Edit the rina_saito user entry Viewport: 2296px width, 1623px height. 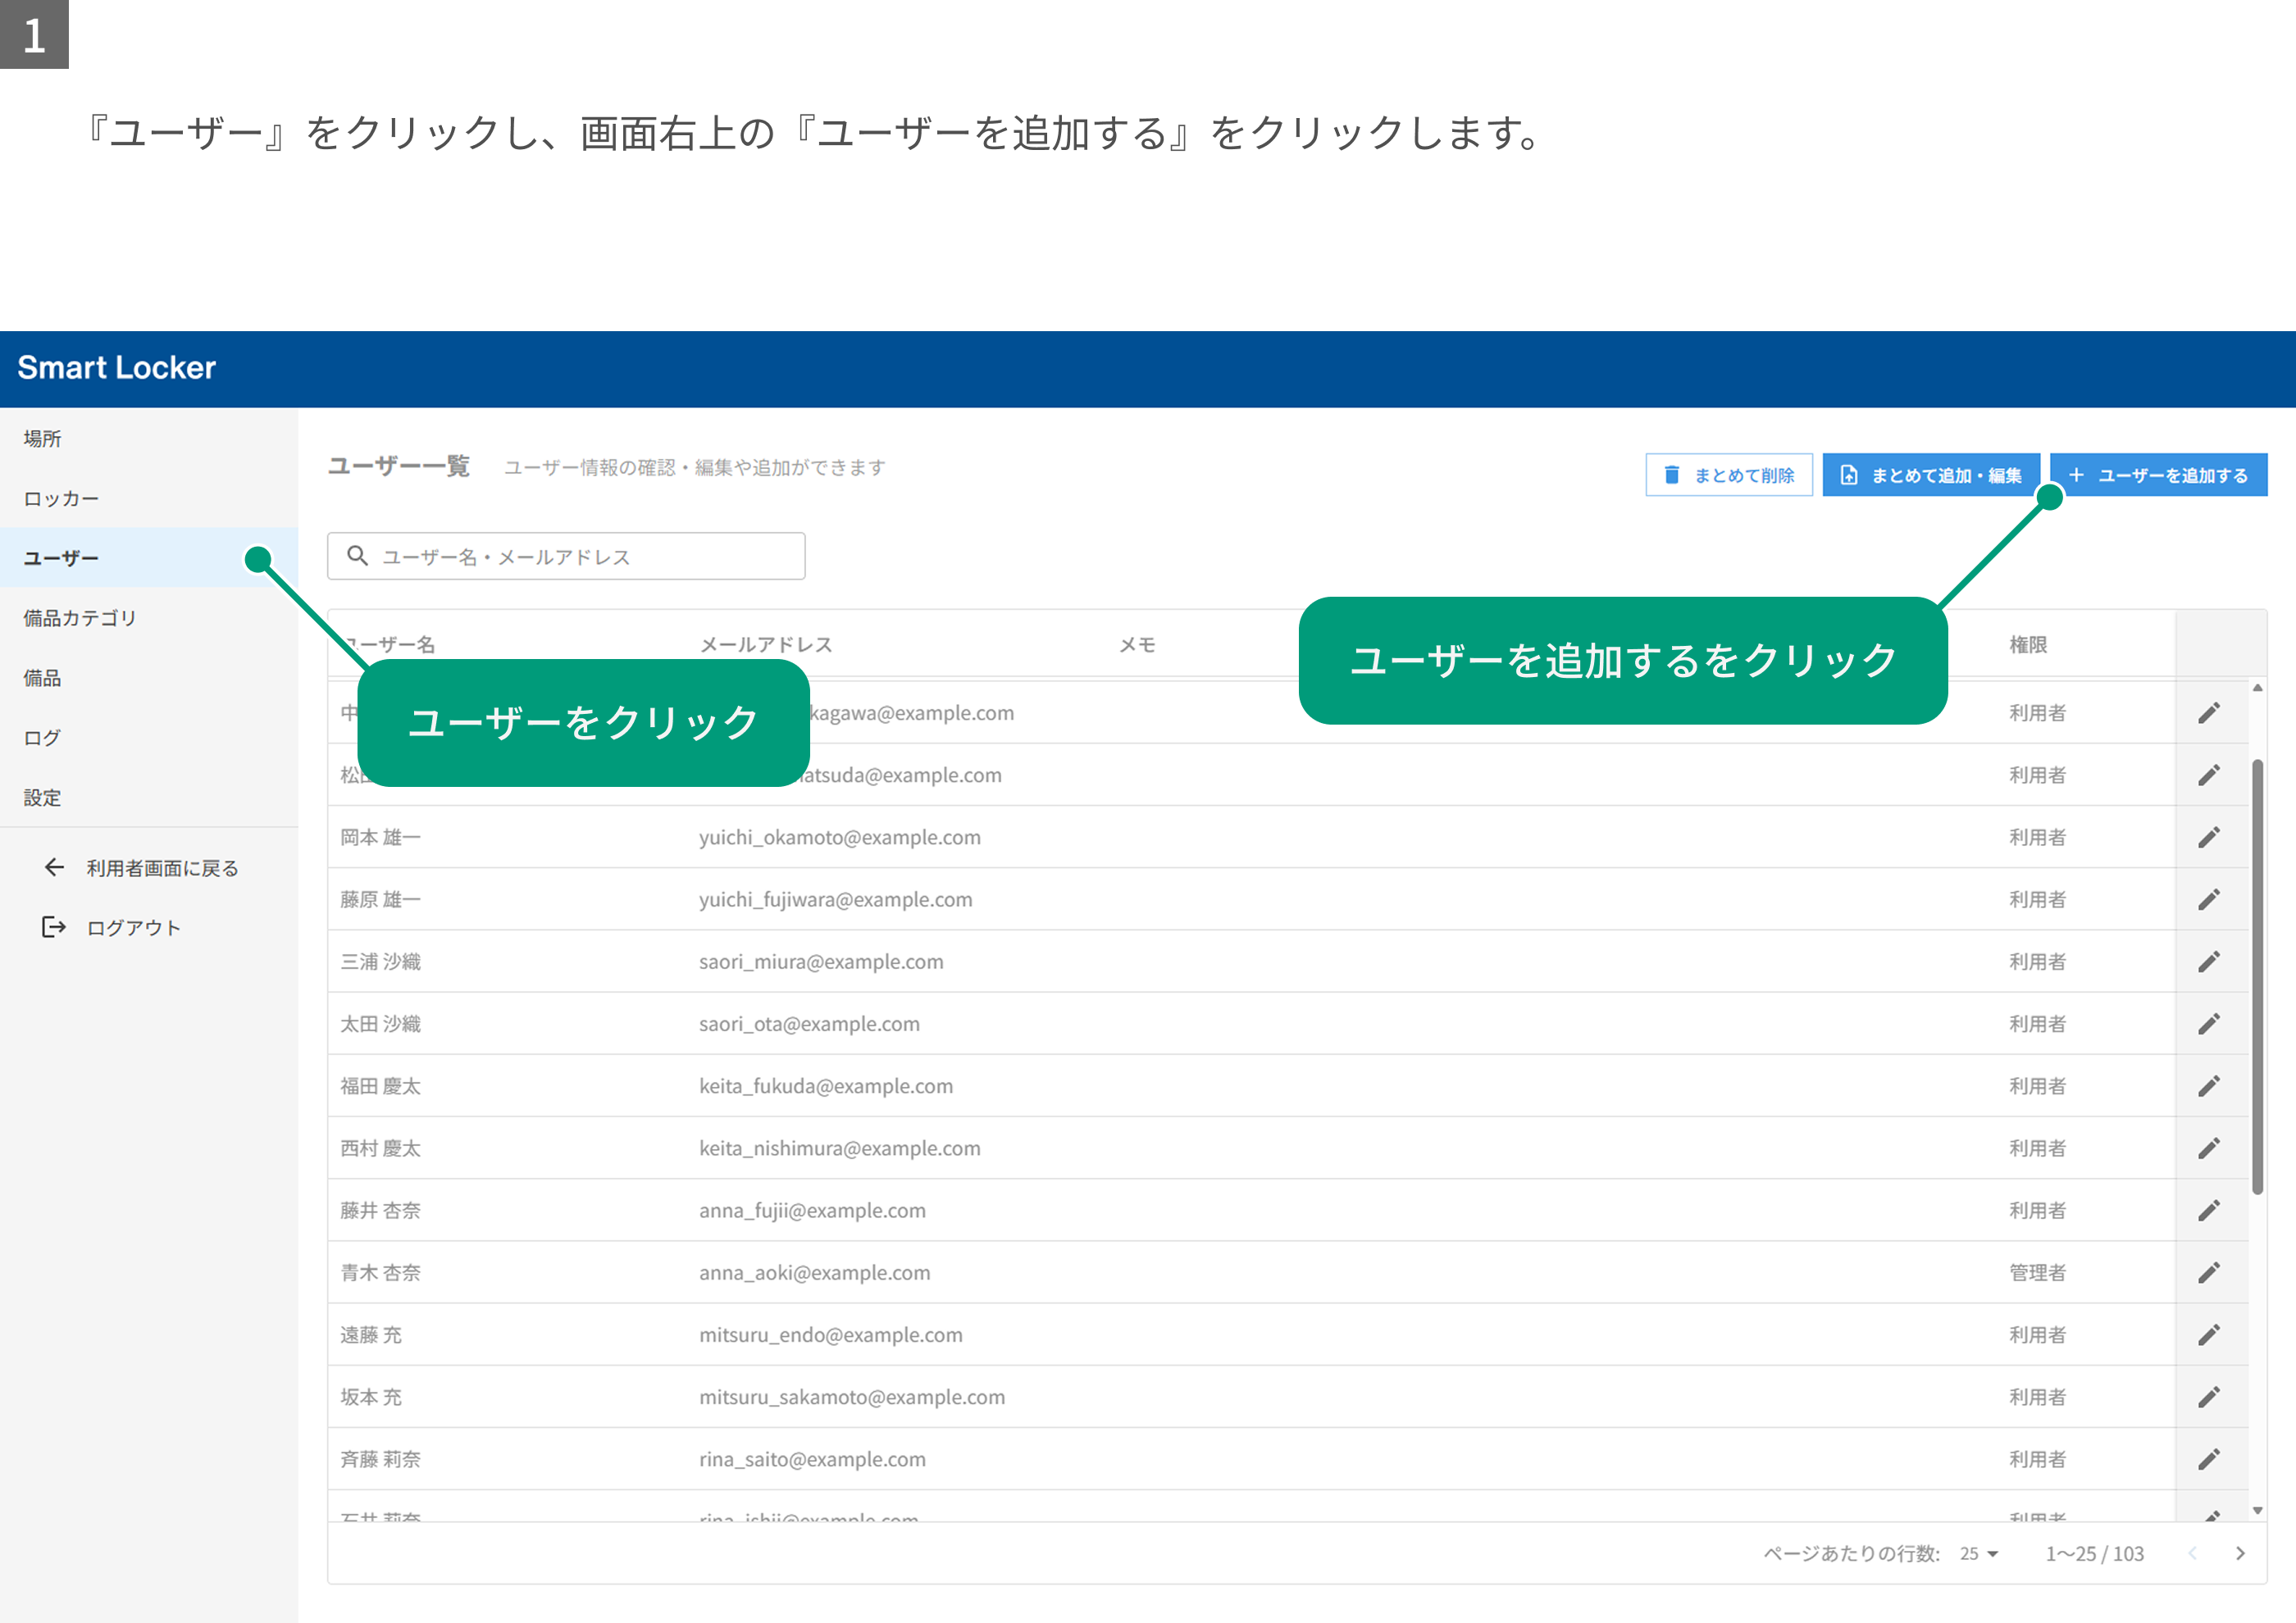(x=2209, y=1459)
